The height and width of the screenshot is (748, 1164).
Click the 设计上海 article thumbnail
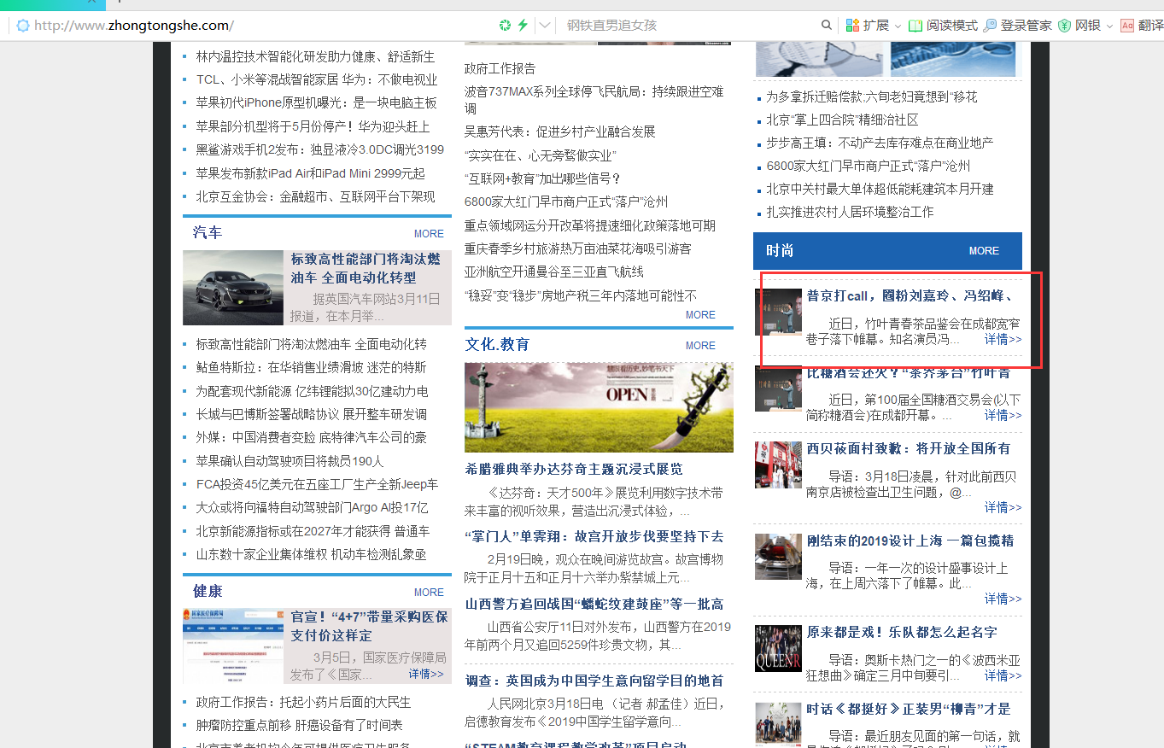(x=778, y=557)
